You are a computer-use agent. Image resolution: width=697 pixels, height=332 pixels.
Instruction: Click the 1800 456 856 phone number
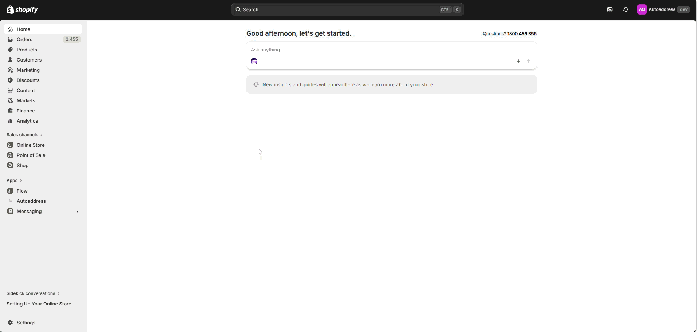coord(522,34)
